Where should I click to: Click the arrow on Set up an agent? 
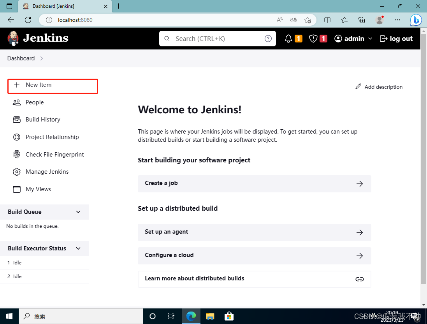click(x=359, y=232)
